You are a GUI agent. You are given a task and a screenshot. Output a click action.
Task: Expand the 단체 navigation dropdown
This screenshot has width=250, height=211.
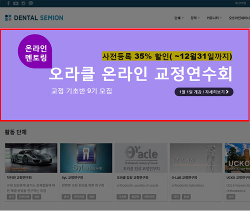(x=179, y=18)
